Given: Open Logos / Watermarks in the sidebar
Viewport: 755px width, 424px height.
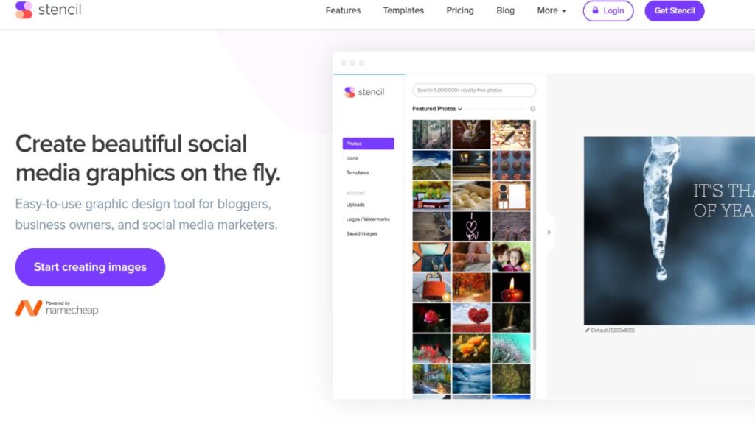Looking at the screenshot, I should 368,219.
